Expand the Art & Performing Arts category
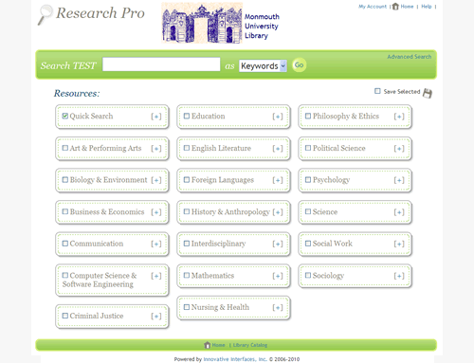 (156, 149)
